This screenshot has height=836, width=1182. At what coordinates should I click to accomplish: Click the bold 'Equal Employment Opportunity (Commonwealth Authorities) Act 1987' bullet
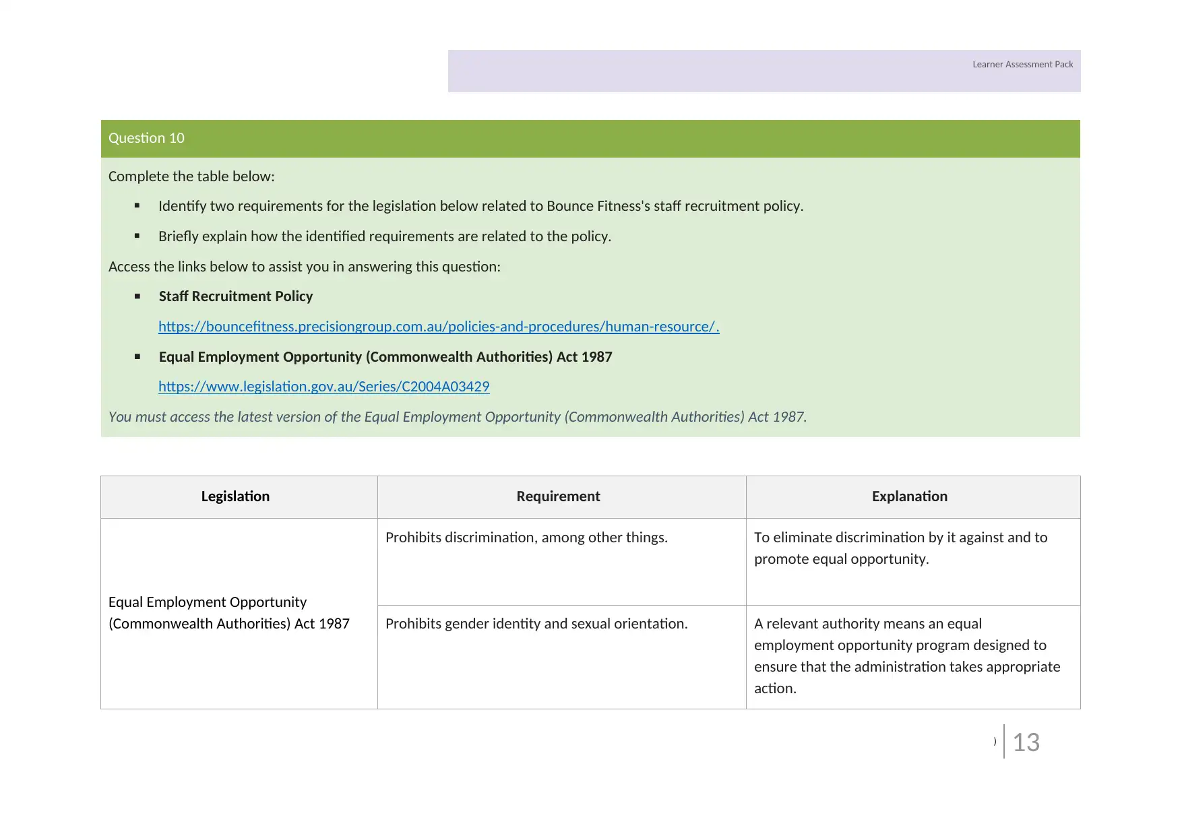[385, 357]
